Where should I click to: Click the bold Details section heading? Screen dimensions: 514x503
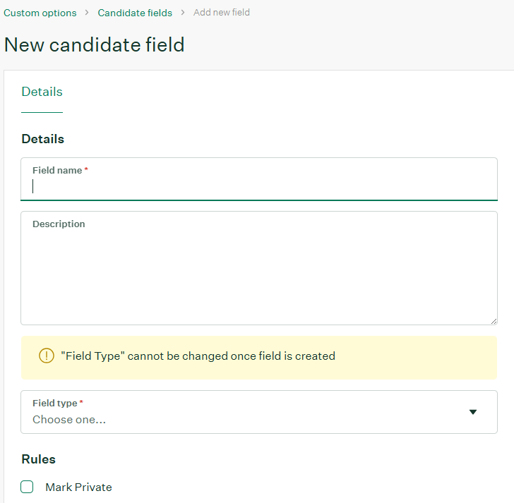pos(42,139)
